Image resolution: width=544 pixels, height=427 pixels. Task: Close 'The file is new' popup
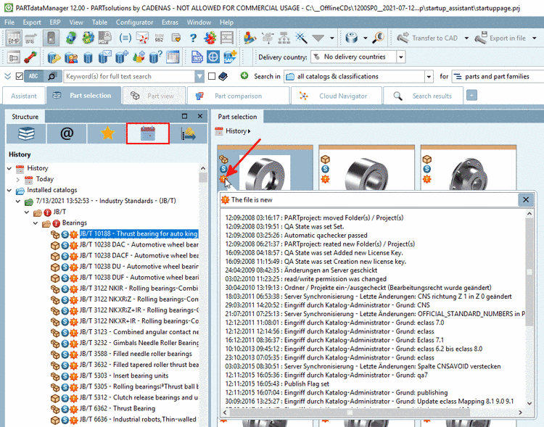[526, 200]
